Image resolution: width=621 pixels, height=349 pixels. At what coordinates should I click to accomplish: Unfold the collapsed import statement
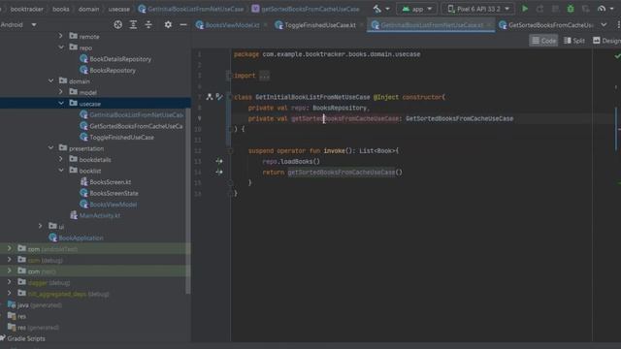click(x=264, y=76)
